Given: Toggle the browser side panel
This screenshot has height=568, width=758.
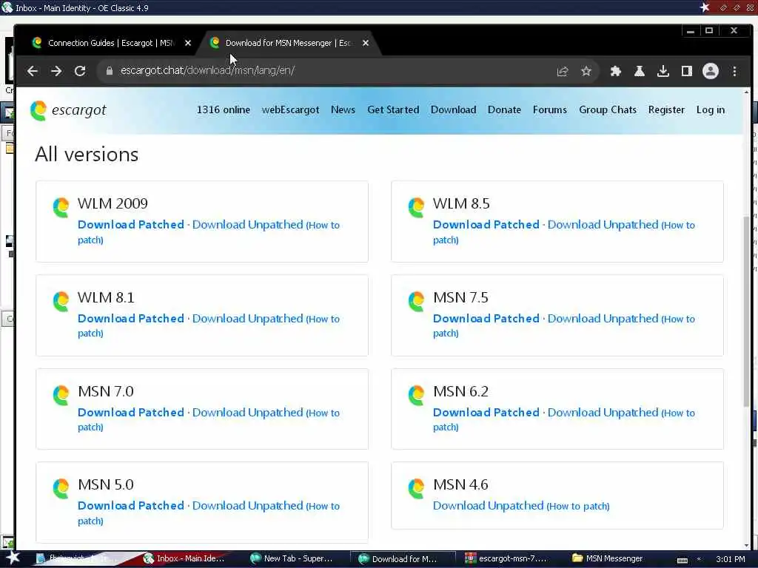Looking at the screenshot, I should click(686, 72).
